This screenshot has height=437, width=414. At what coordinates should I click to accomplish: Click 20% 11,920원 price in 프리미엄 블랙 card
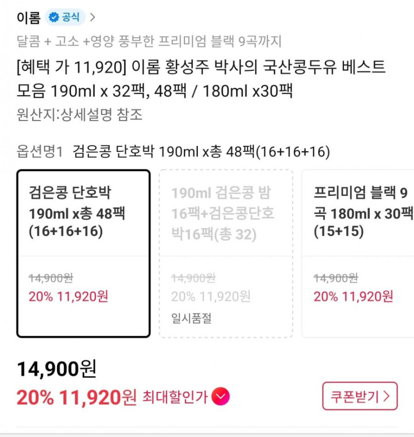pyautogui.click(x=353, y=297)
